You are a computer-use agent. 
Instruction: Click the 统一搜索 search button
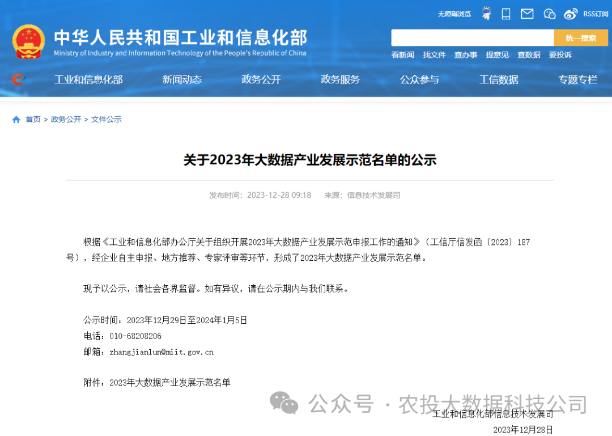[x=581, y=38]
